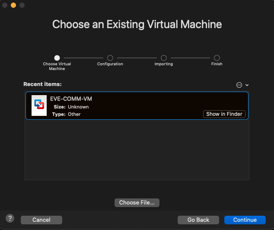Click the help question mark button

[10, 218]
